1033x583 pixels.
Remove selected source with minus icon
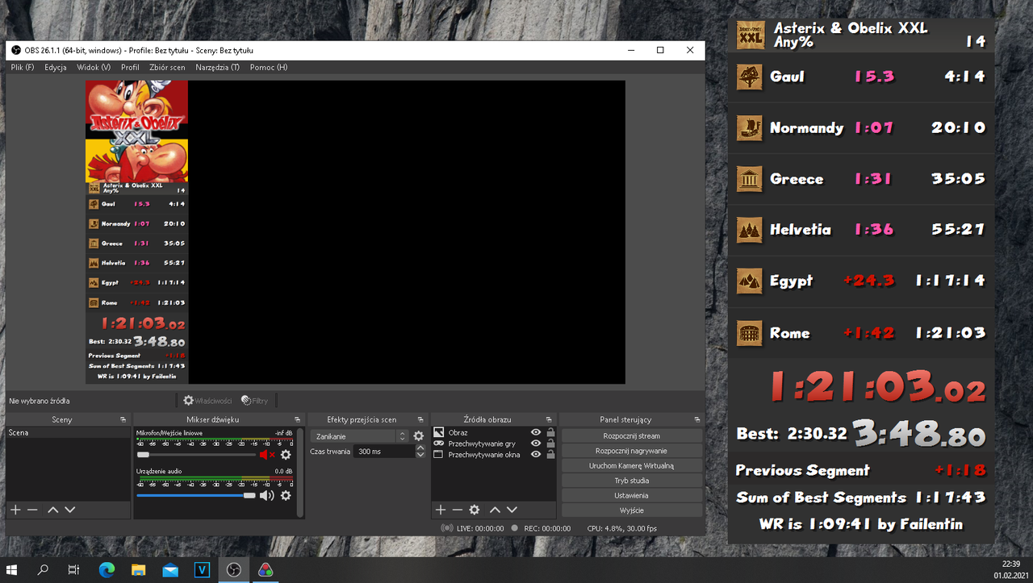pos(457,510)
